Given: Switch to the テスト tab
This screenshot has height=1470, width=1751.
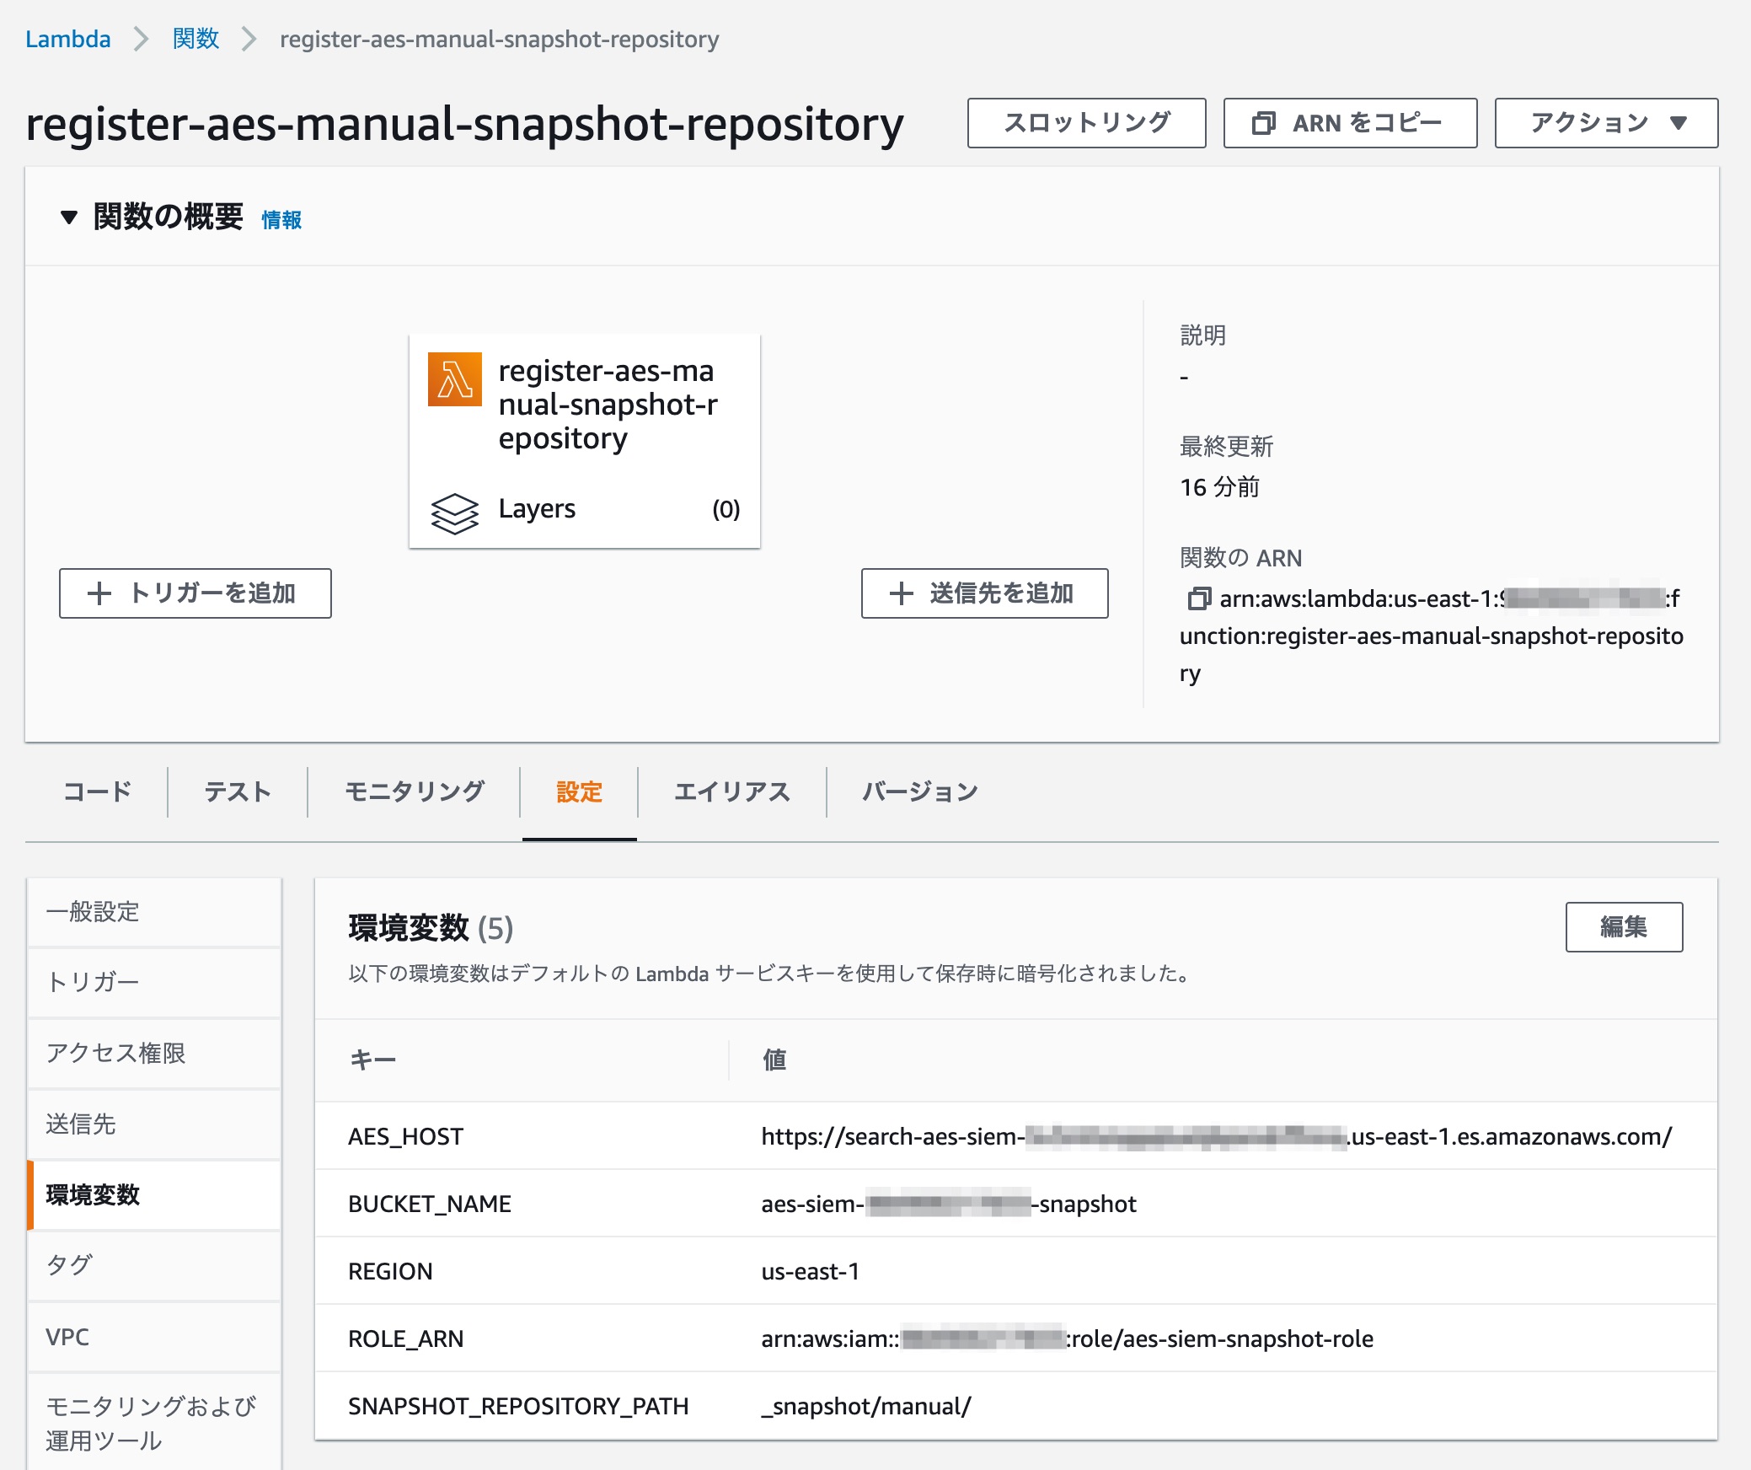Looking at the screenshot, I should 238,791.
